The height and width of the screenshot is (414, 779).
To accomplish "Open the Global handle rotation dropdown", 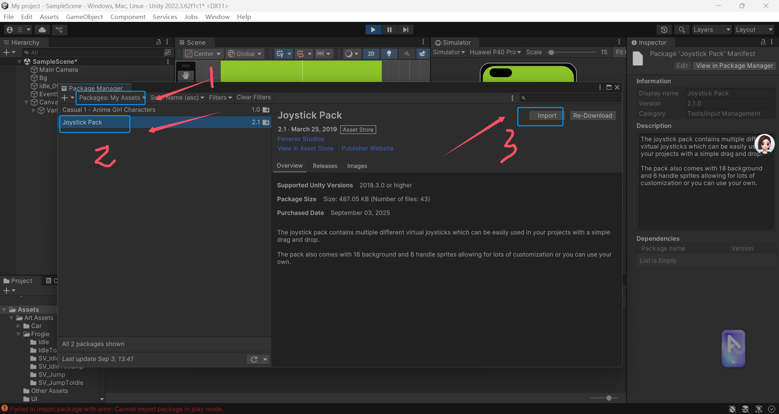I will pyautogui.click(x=245, y=54).
